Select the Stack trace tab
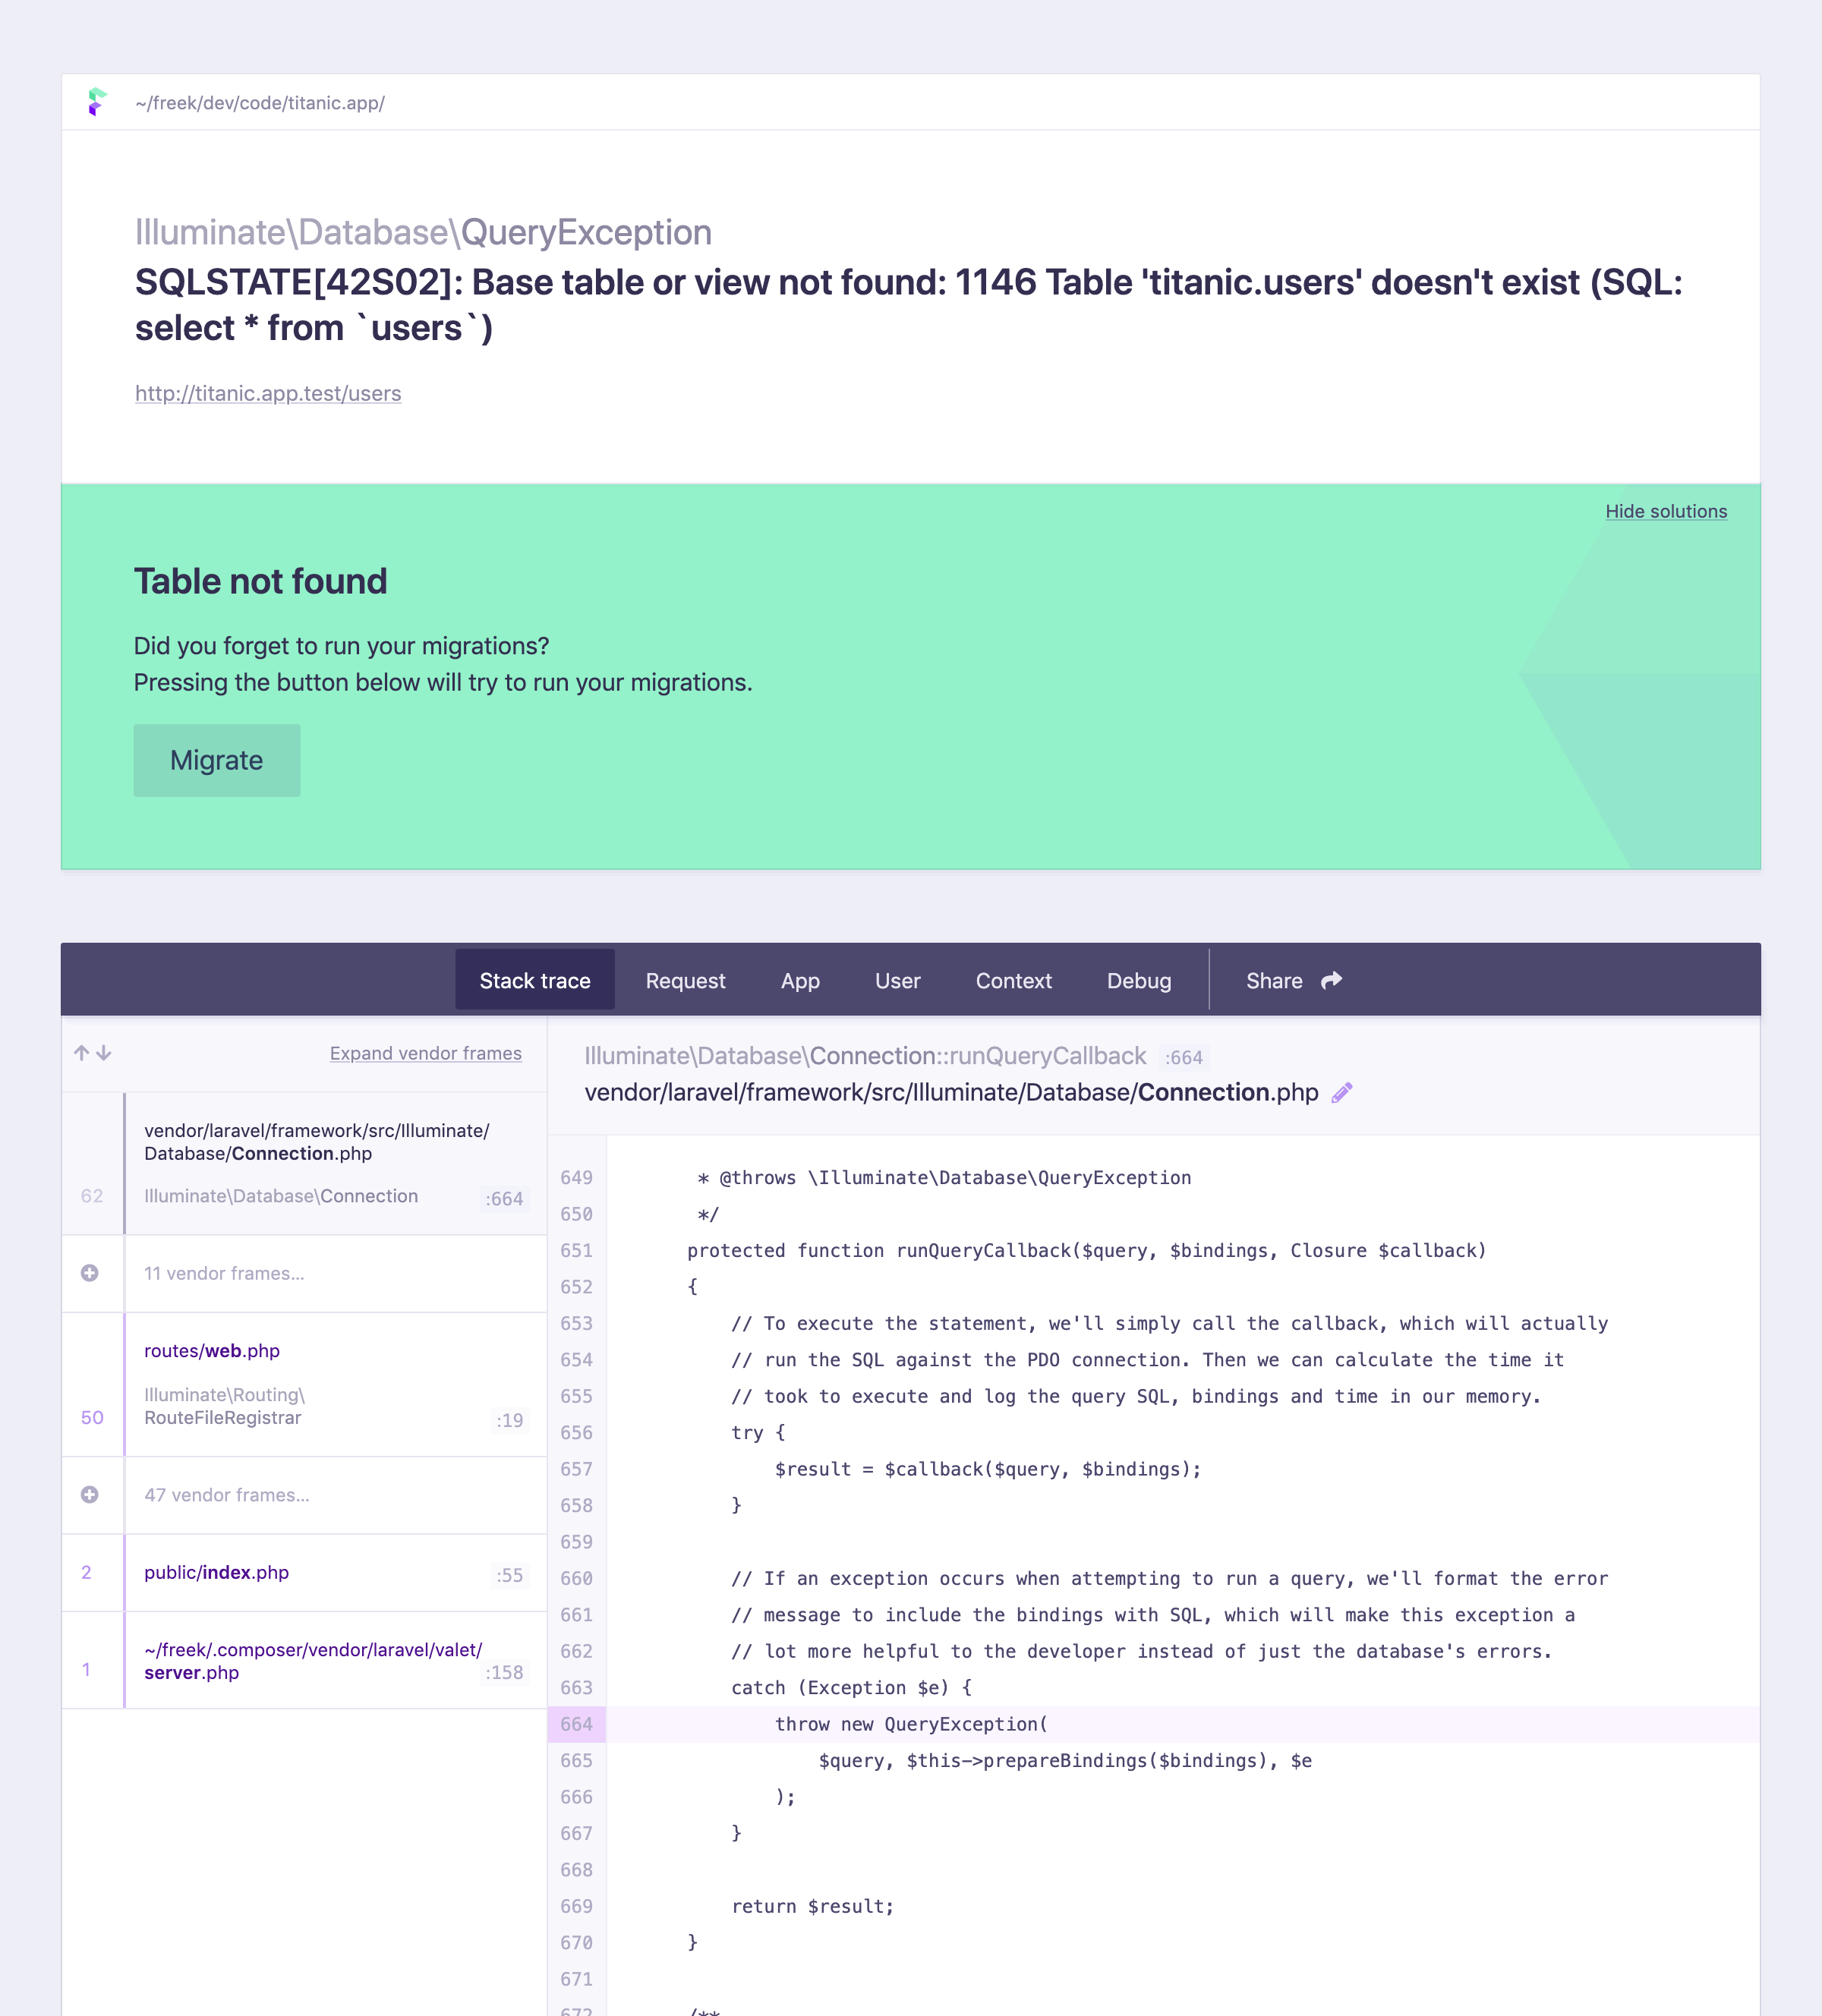Viewport: 1822px width, 2016px height. coord(534,980)
